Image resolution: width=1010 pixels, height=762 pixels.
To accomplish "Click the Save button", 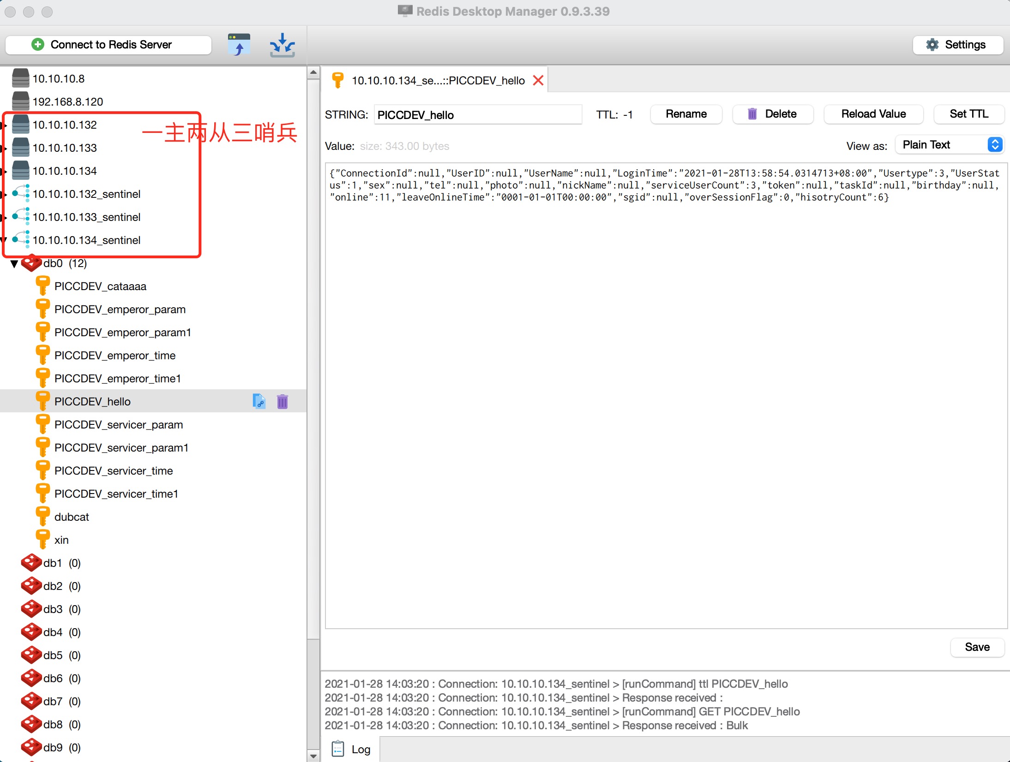I will click(977, 647).
